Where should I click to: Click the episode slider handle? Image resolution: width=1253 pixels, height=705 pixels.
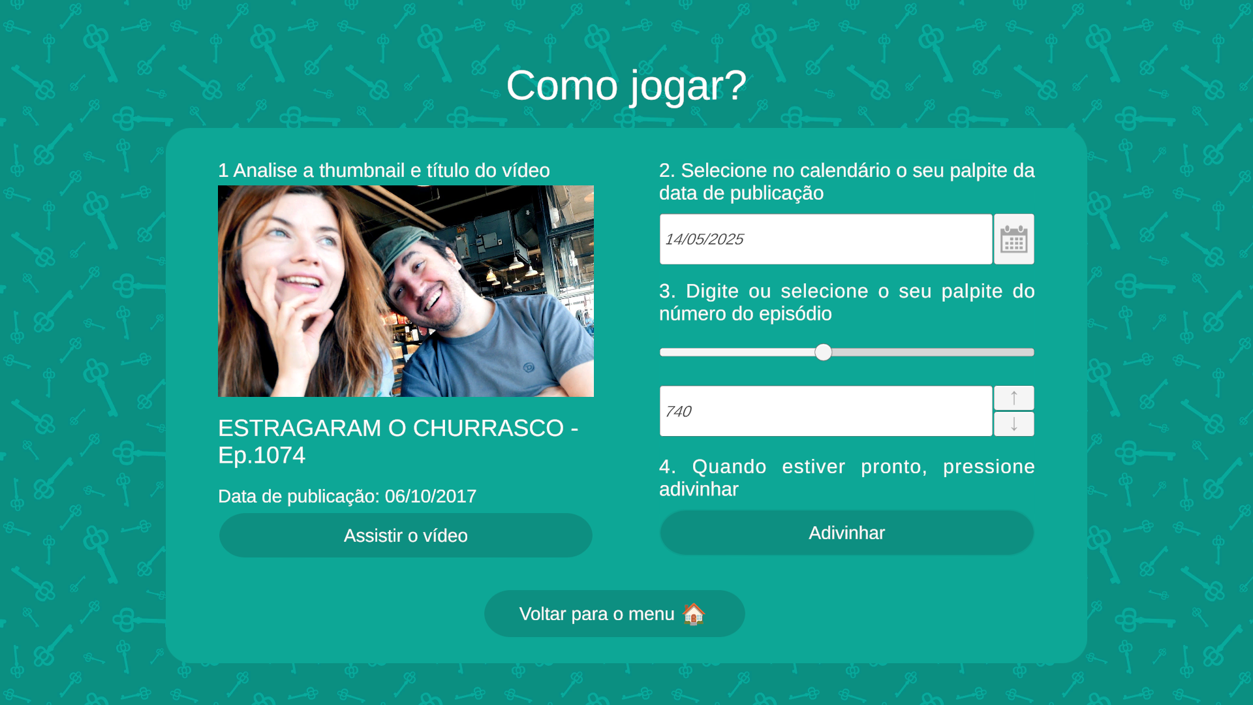(x=824, y=352)
